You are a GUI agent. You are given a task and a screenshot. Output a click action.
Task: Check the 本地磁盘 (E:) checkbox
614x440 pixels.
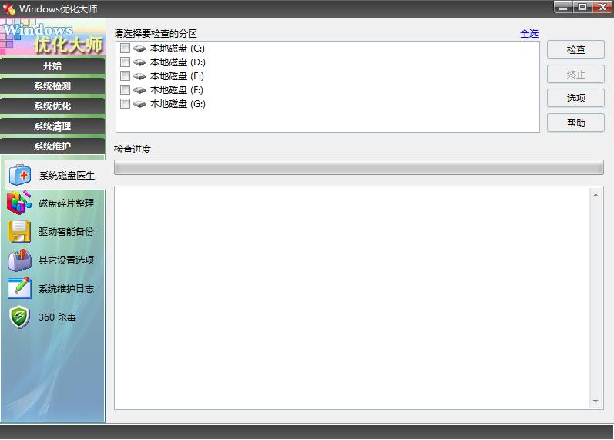(x=125, y=76)
